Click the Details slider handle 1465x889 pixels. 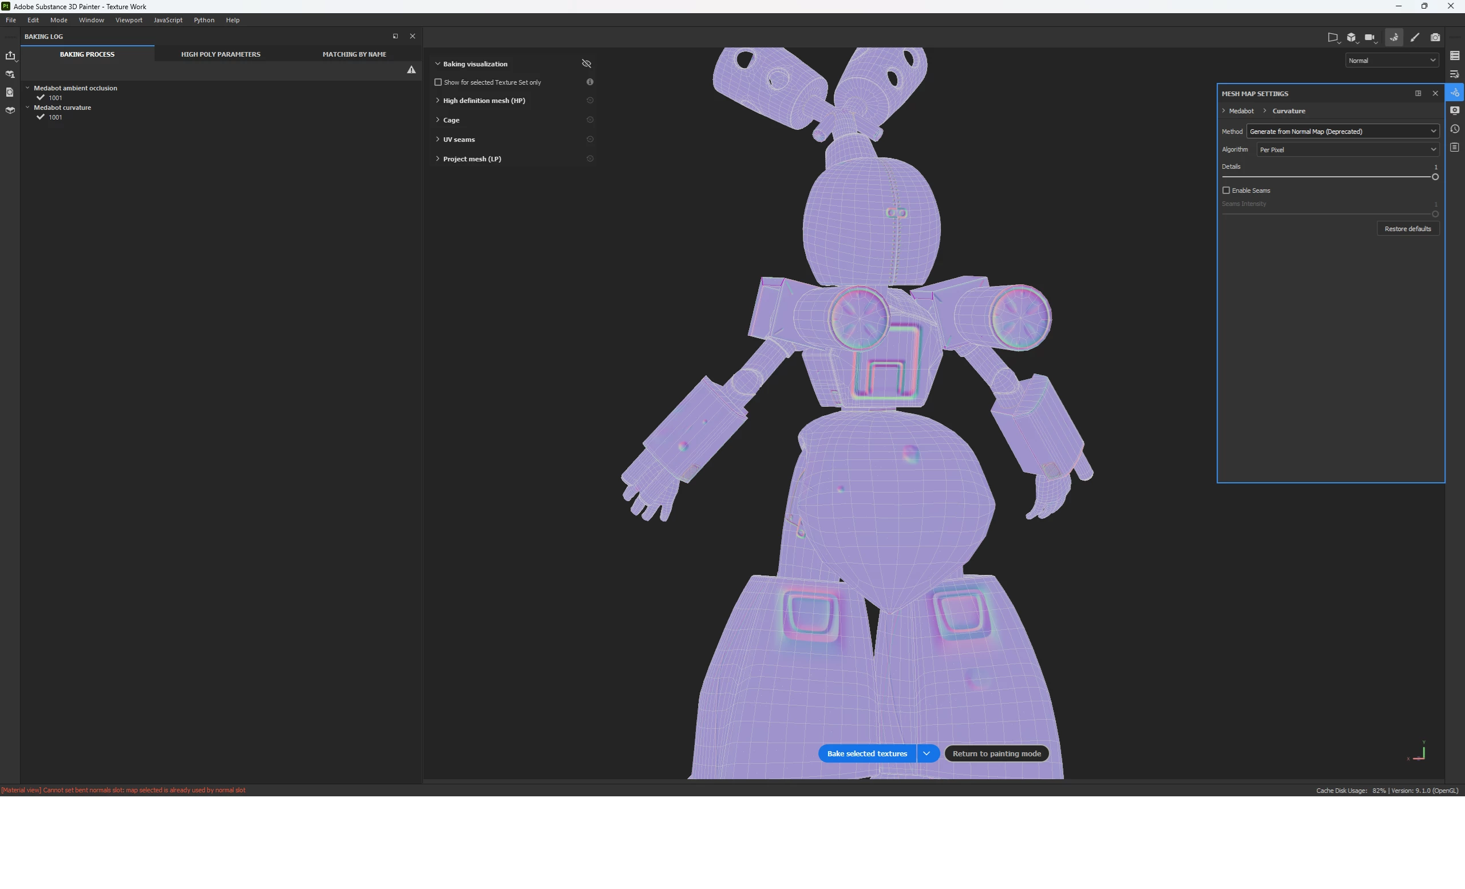1435,177
